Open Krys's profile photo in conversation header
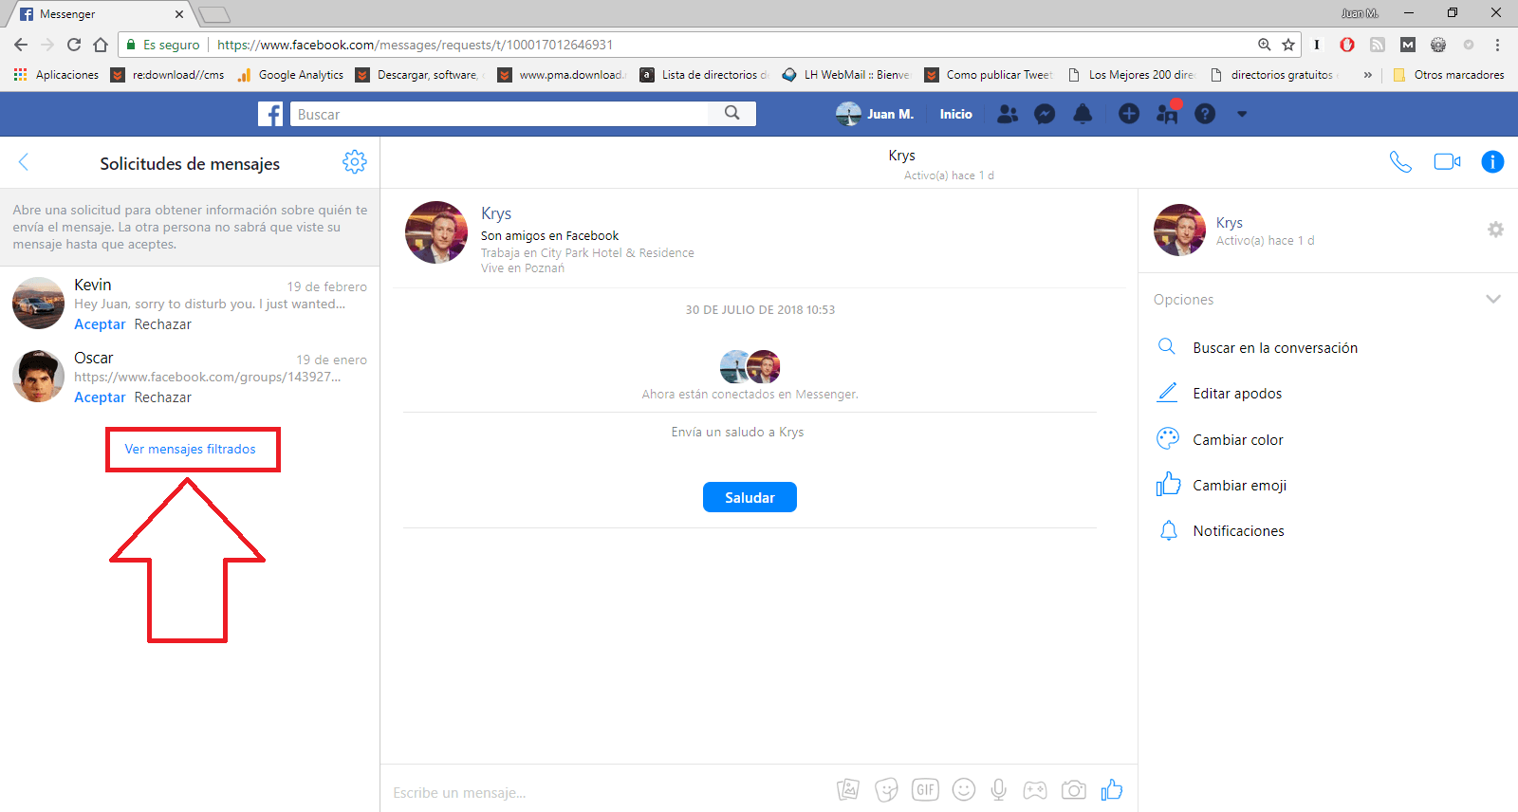This screenshot has width=1518, height=812. point(436,232)
